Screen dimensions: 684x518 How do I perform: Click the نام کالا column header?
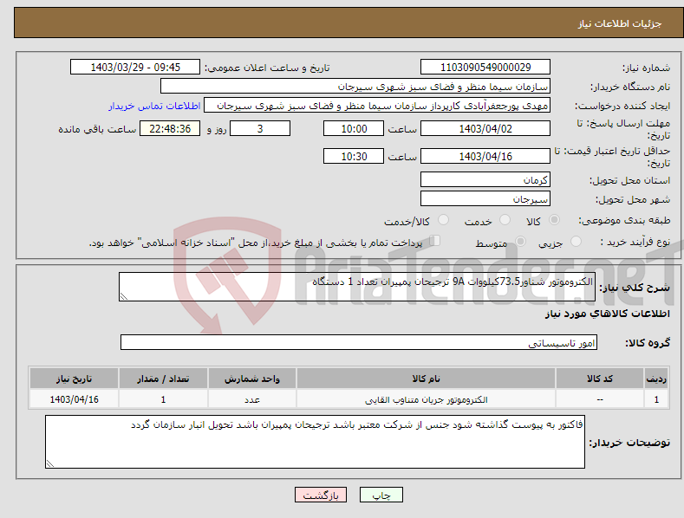pyautogui.click(x=426, y=379)
